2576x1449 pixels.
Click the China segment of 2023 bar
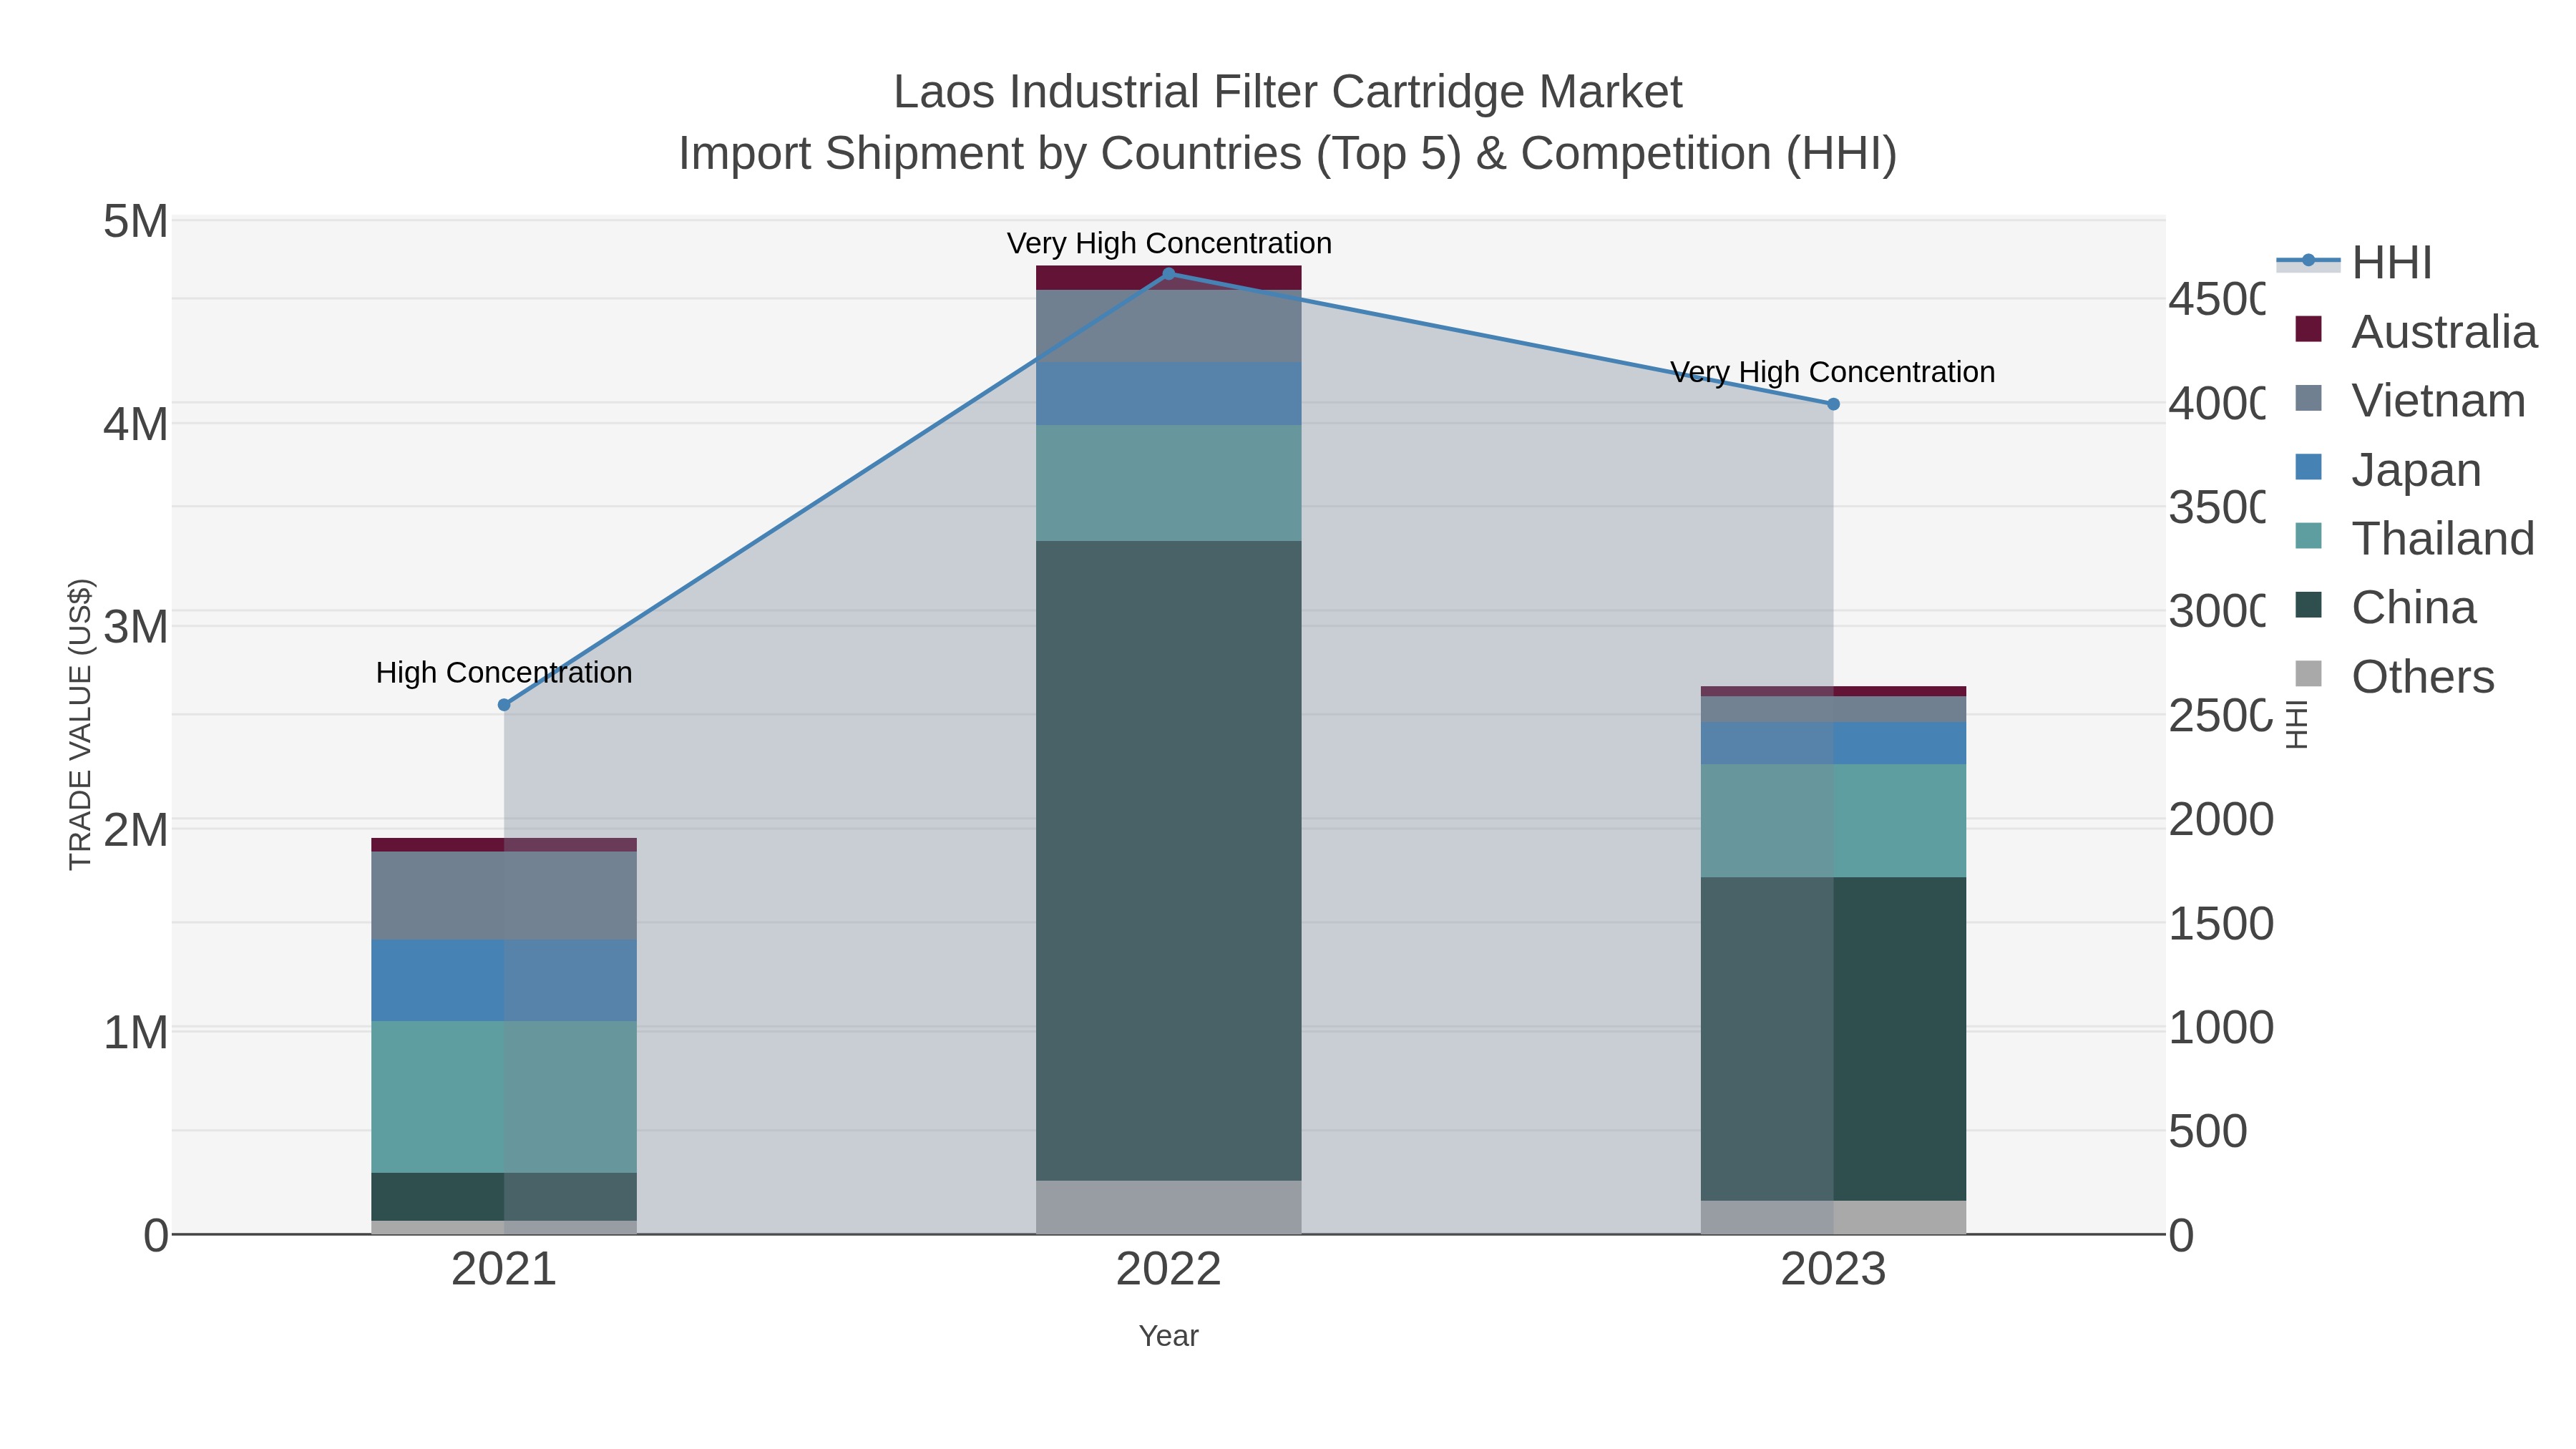(1833, 1039)
